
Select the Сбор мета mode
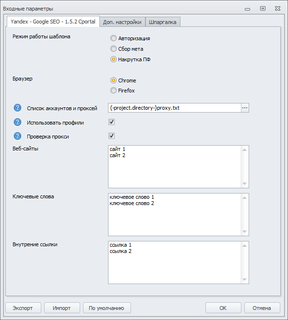click(113, 49)
